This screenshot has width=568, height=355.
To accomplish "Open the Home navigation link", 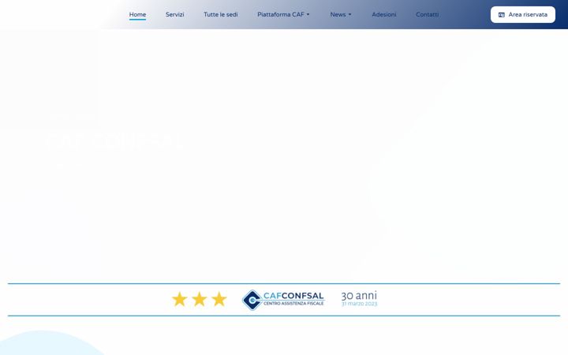I will click(137, 14).
